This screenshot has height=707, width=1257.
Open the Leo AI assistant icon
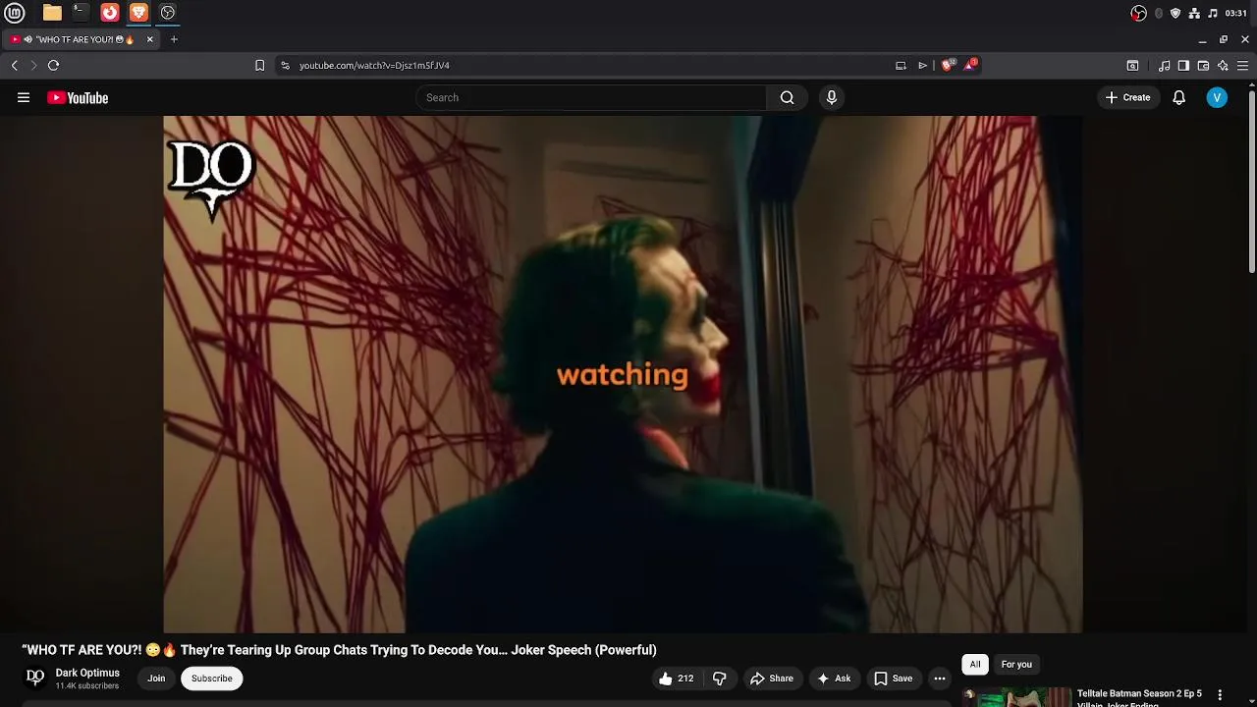click(1223, 65)
